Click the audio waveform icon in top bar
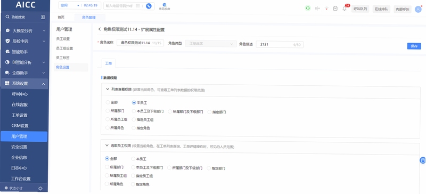This screenshot has height=194, width=426. pyautogui.click(x=317, y=9)
